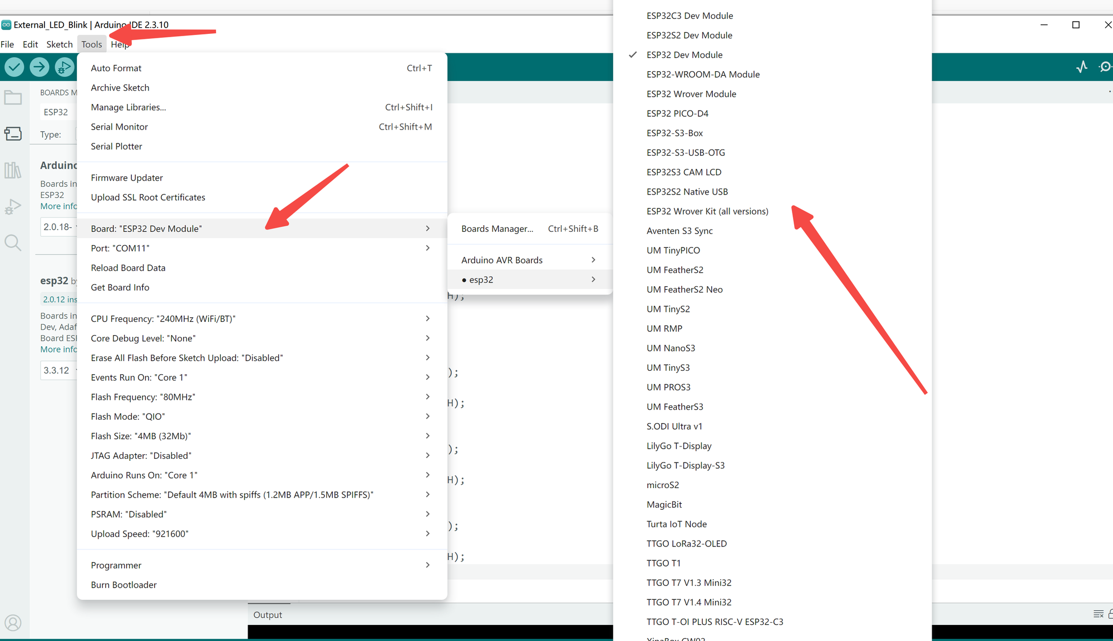Click the first More info link under Arduino
Image resolution: width=1113 pixels, height=641 pixels.
coord(58,206)
